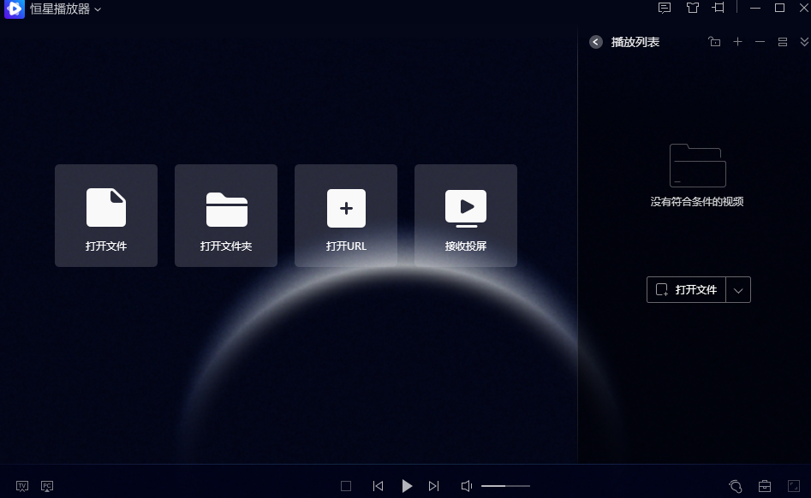This screenshot has height=498, width=811.
Task: Adjust the volume slider
Action: (x=505, y=485)
